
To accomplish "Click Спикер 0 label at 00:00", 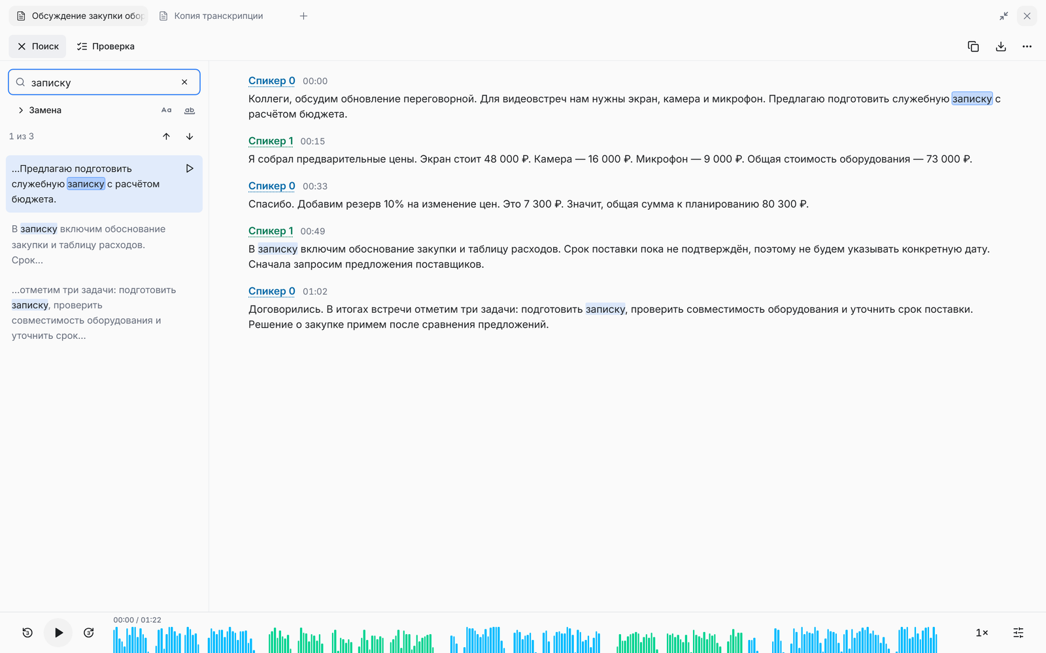I will (272, 81).
